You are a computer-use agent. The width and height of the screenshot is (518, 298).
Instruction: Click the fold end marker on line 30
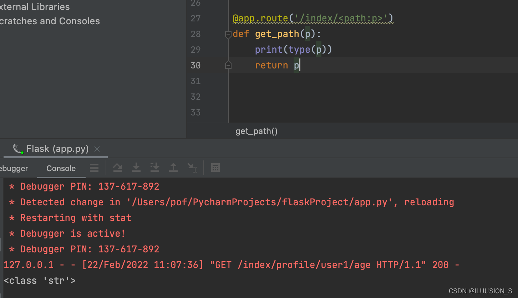[228, 65]
